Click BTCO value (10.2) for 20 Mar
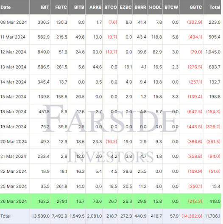The width and height of the screenshot is (223, 224). [x=111, y=142]
